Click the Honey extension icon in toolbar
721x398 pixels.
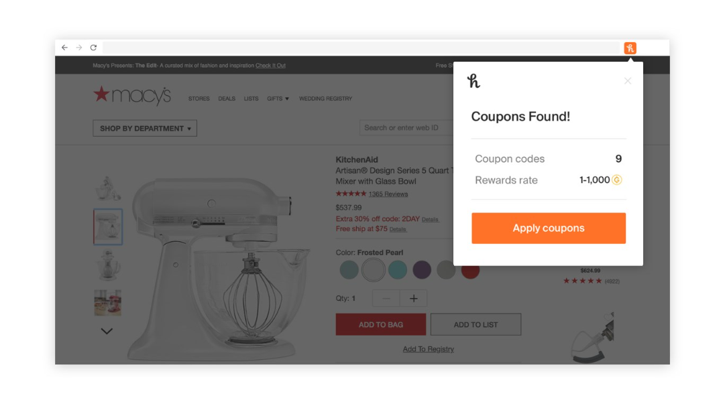pos(630,48)
